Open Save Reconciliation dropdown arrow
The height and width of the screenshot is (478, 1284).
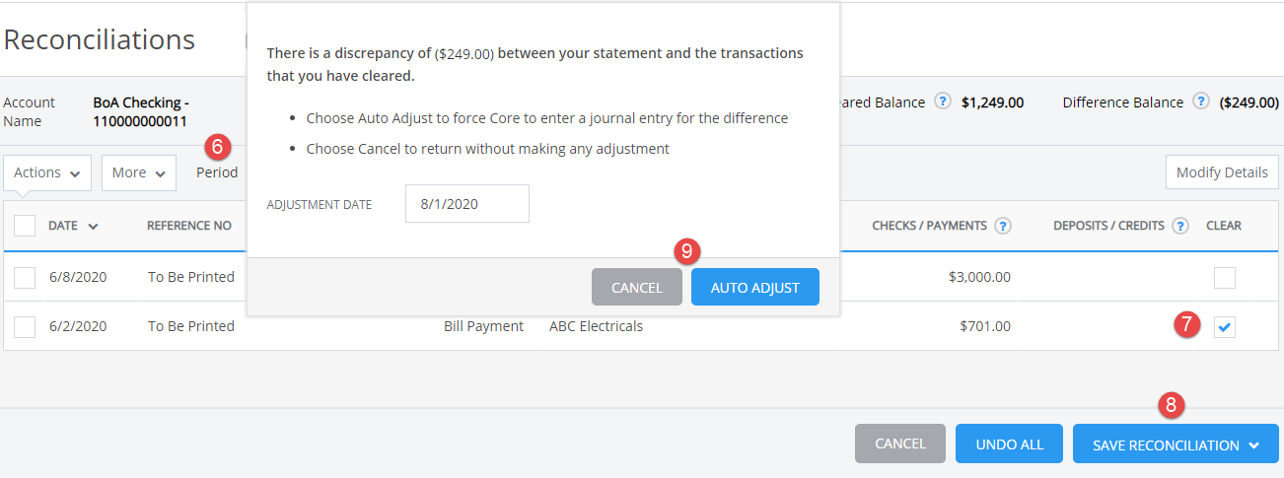click(1253, 445)
